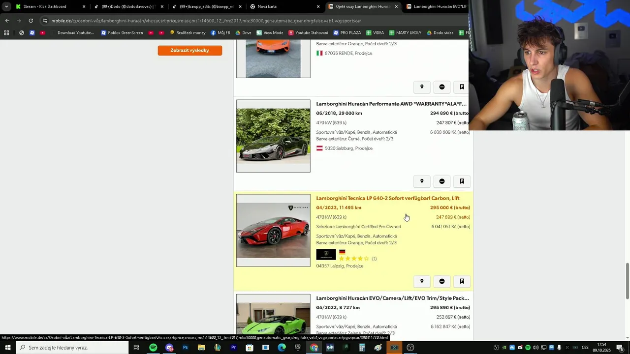Click the Windows search box
The width and height of the screenshot is (630, 354).
coord(72,348)
